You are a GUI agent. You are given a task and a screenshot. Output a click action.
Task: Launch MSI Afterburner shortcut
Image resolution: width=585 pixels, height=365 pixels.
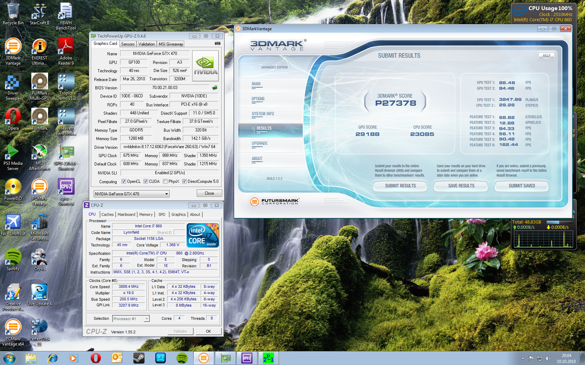[39, 157]
